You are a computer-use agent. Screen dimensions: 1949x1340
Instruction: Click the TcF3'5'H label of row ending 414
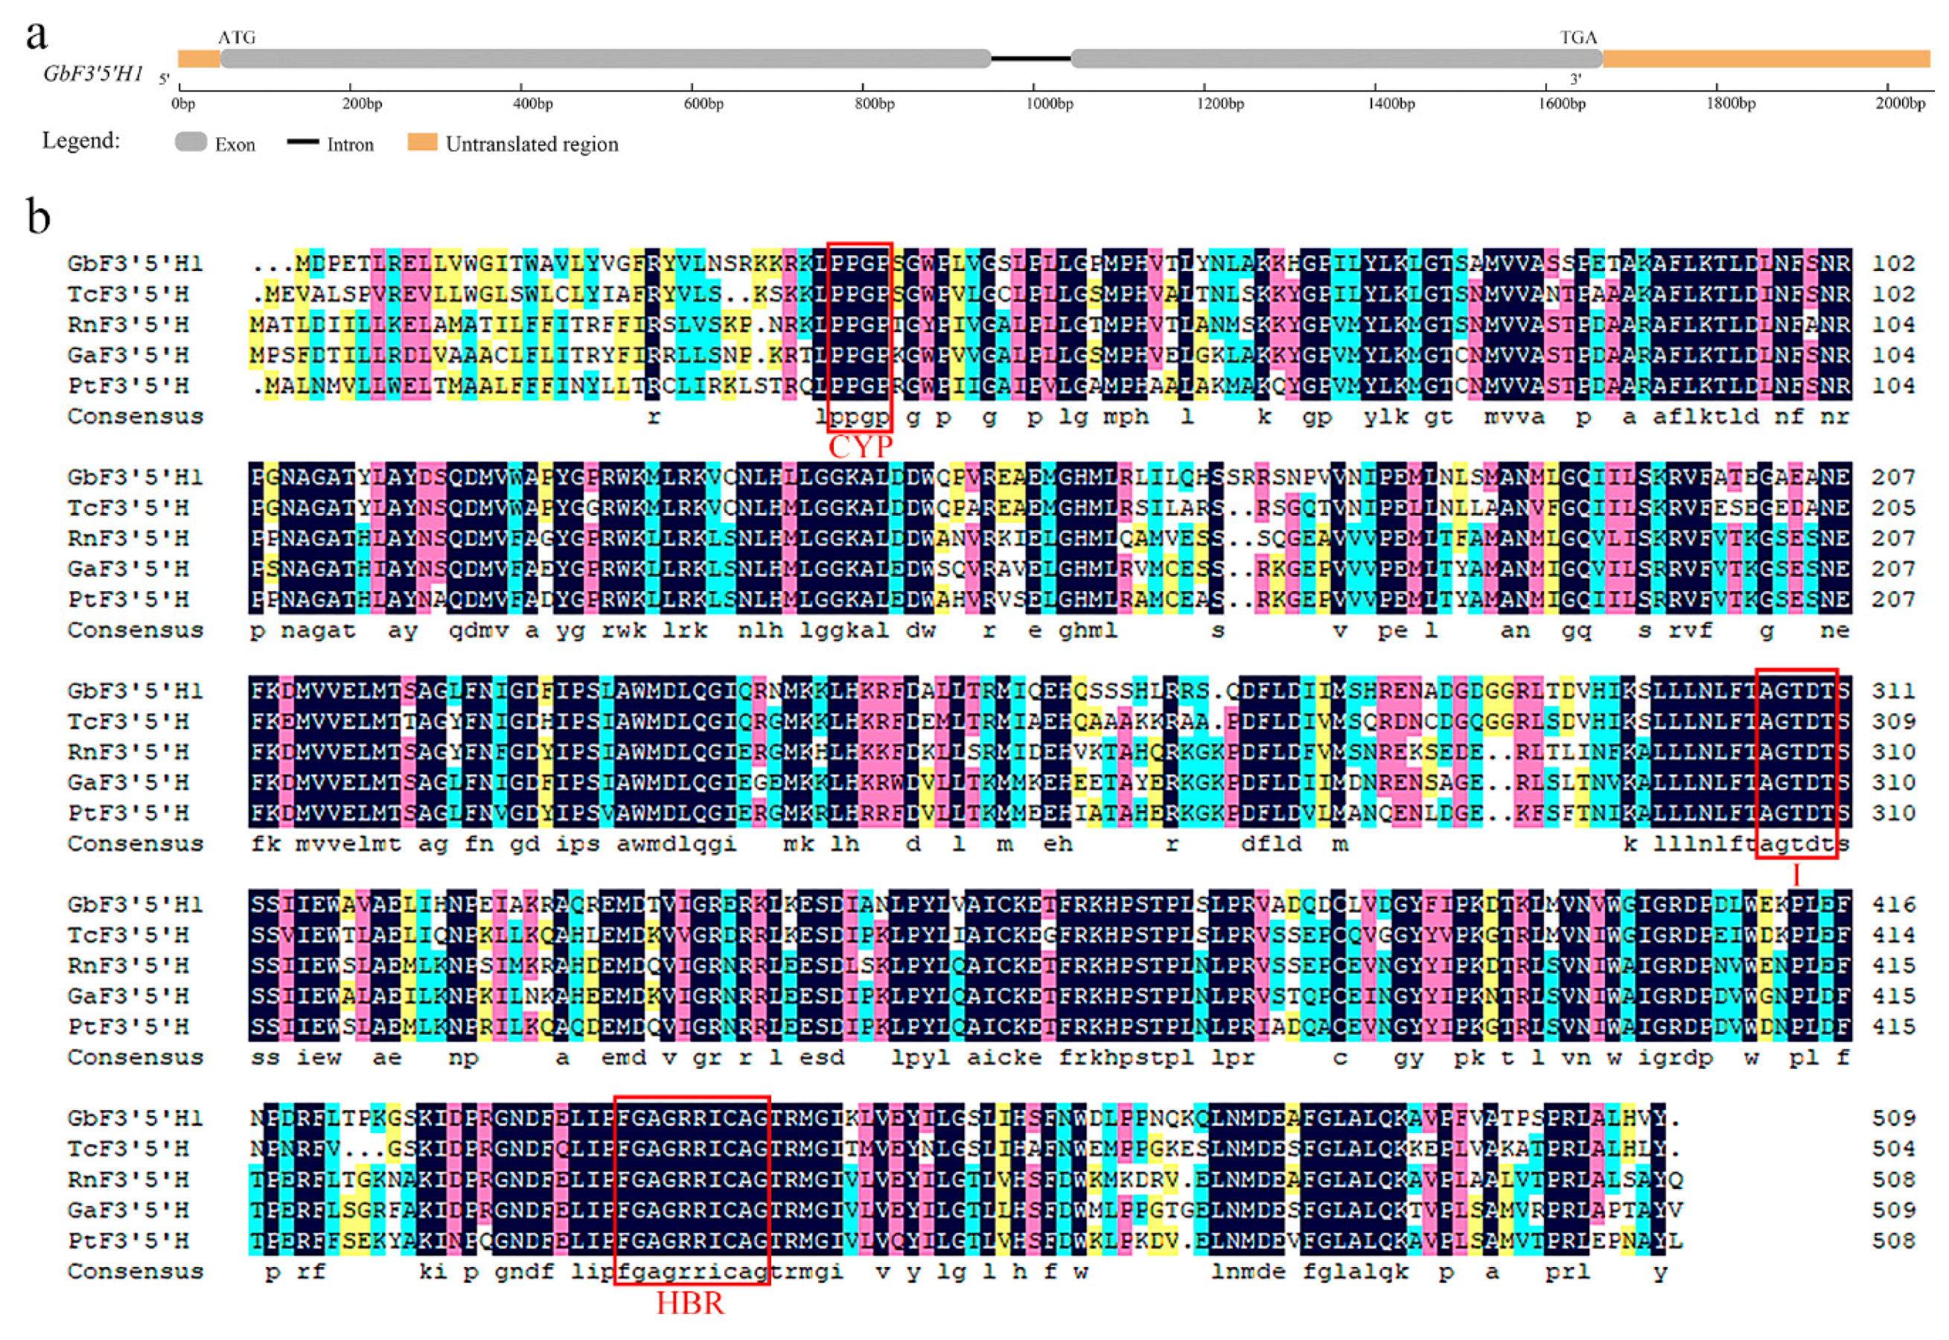coord(127,935)
